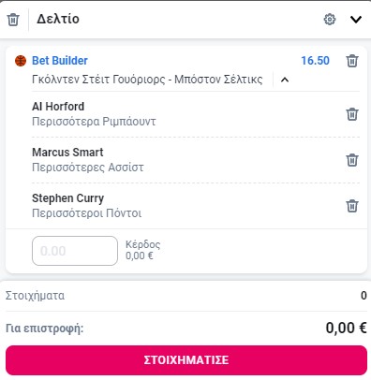This screenshot has width=371, height=380.
Task: Remove Stephen Curry points selection
Action: [x=352, y=206]
